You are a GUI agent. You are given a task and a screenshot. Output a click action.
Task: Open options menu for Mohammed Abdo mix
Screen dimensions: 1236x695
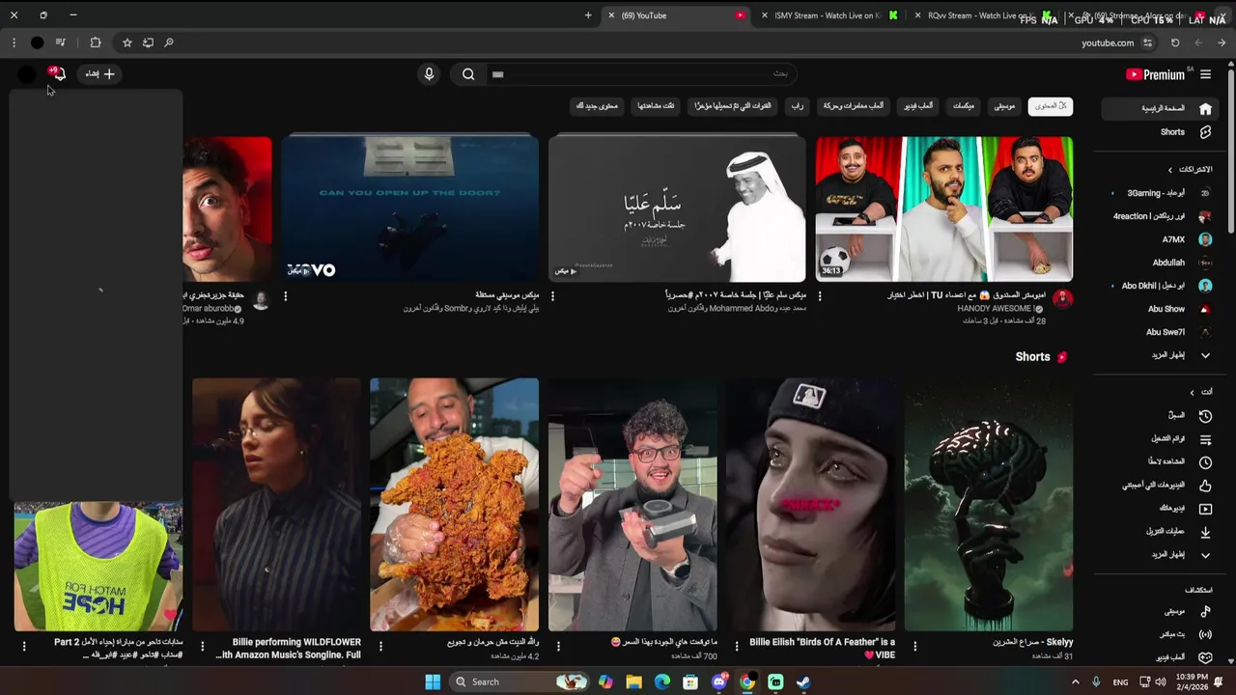coord(552,295)
